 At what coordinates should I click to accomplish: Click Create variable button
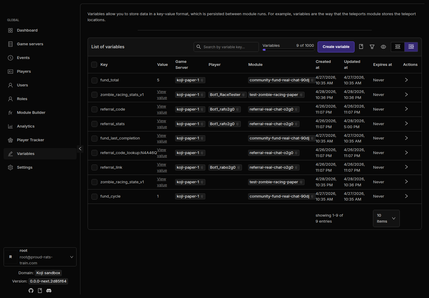(x=336, y=47)
